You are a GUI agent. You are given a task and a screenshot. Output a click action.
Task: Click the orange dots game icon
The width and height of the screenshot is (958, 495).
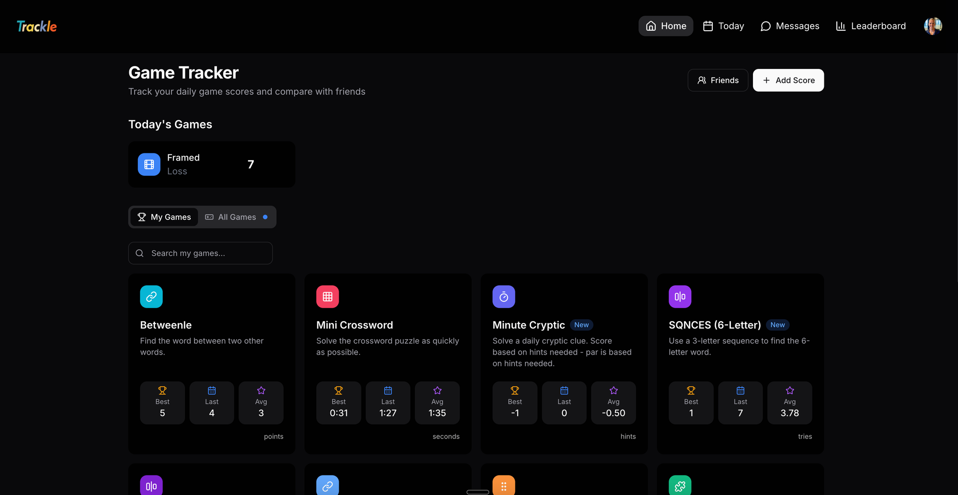[x=503, y=485]
